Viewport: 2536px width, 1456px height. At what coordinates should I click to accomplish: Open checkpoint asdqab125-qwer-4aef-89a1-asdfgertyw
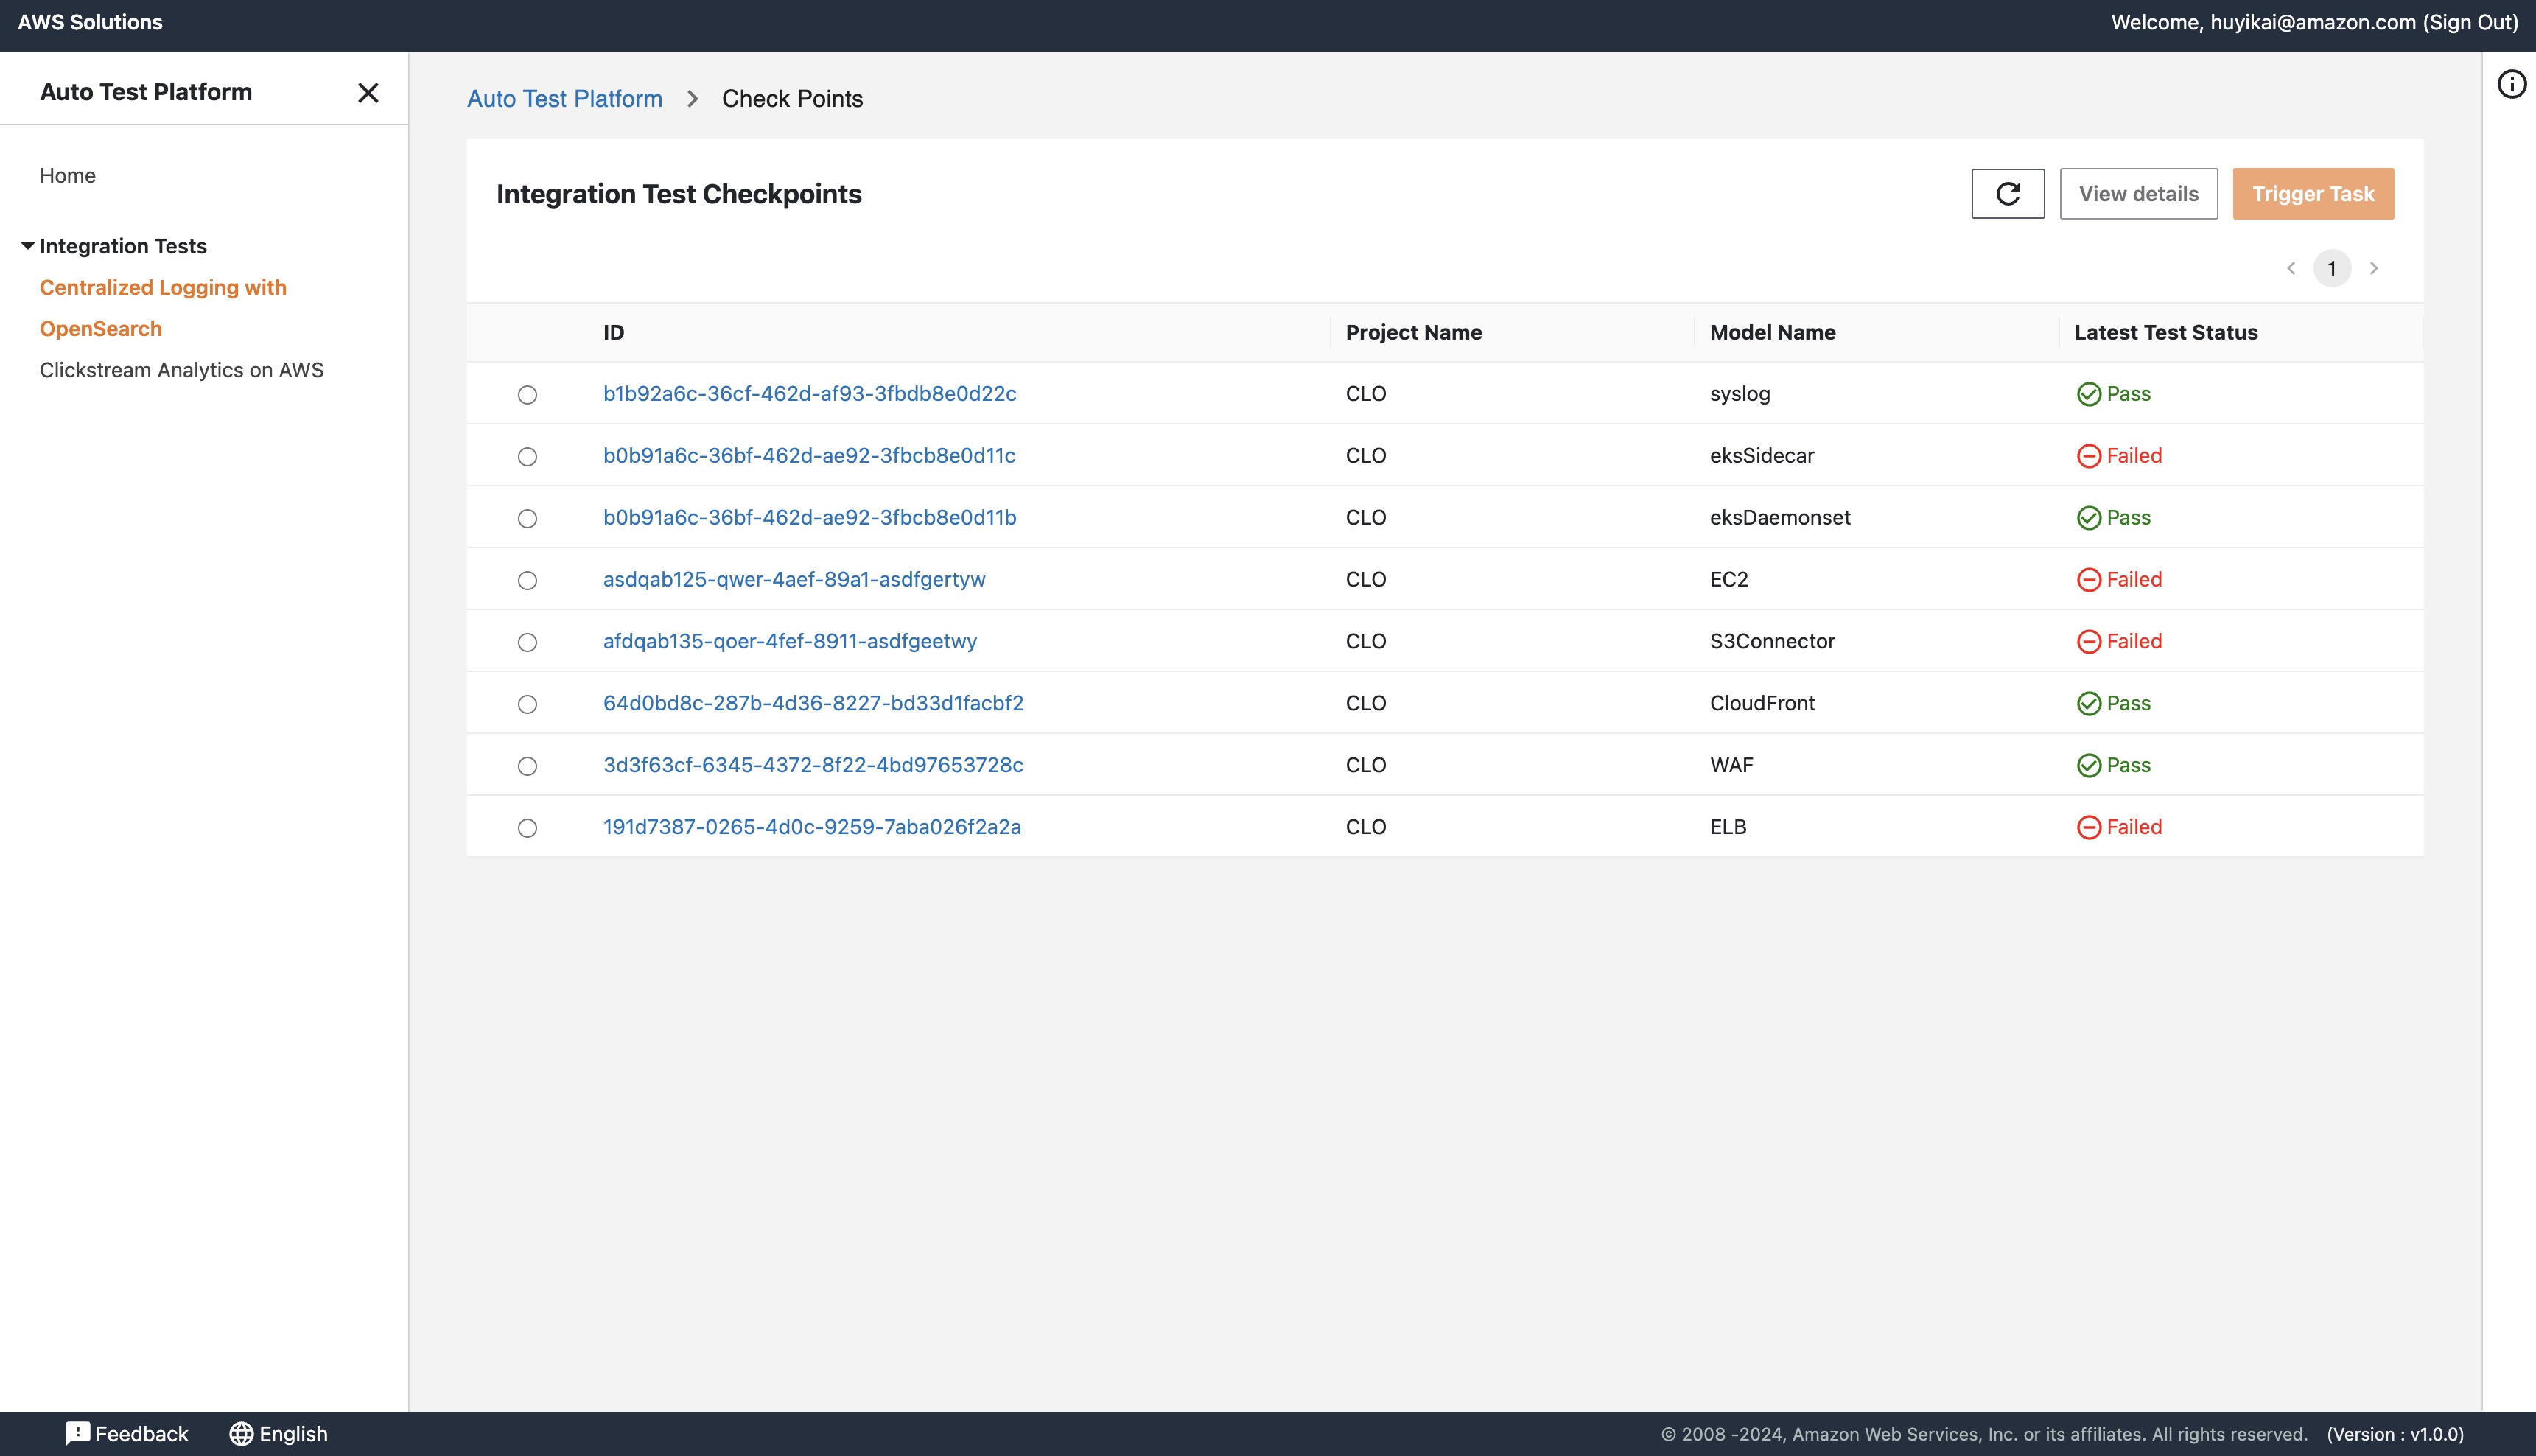point(794,580)
